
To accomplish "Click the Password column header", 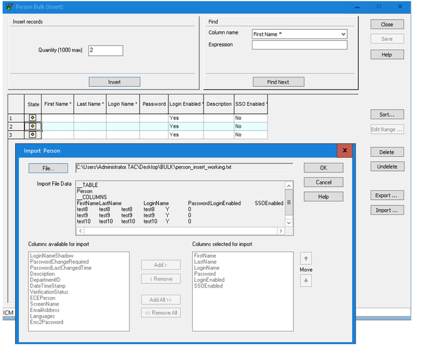I will coord(154,104).
